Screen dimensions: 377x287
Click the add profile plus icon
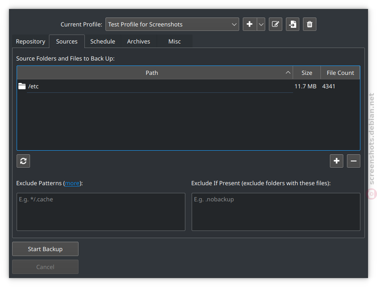click(x=250, y=24)
